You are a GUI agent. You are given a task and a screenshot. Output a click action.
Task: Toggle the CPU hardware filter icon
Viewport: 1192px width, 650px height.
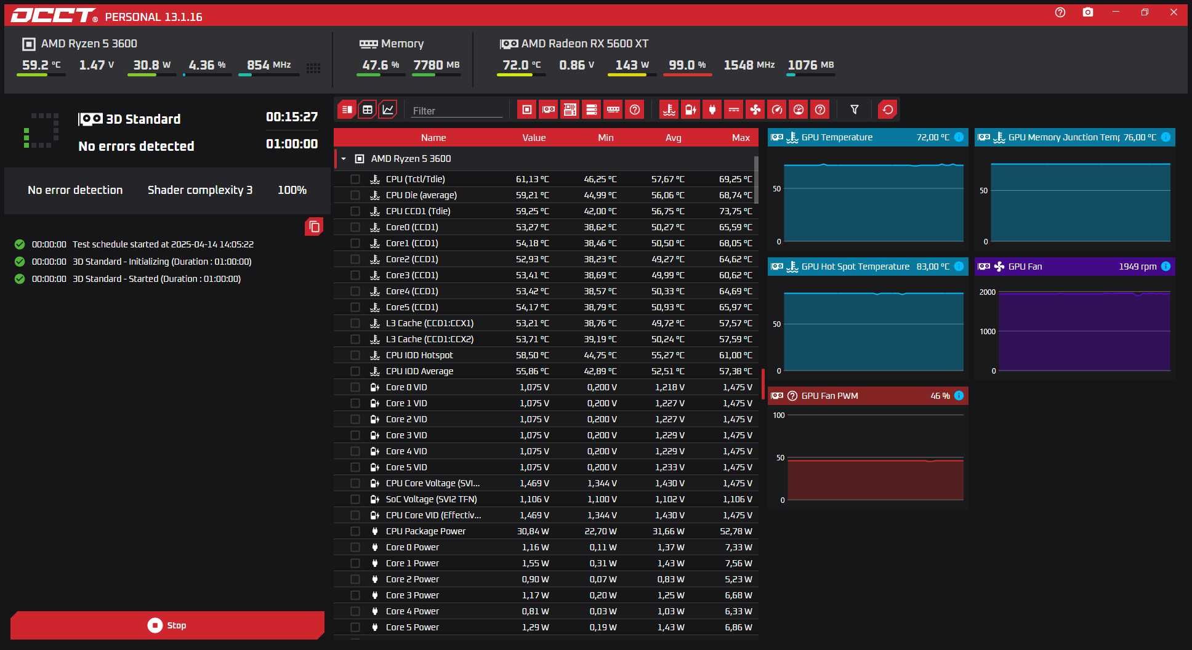(x=526, y=110)
